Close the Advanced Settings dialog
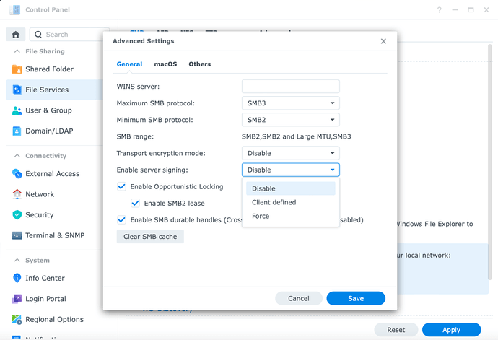 [x=383, y=41]
